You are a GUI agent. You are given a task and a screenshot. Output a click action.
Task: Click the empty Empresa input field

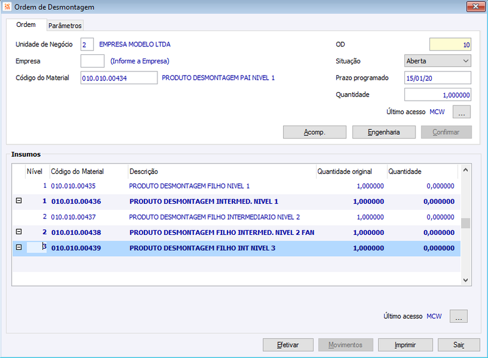point(93,61)
